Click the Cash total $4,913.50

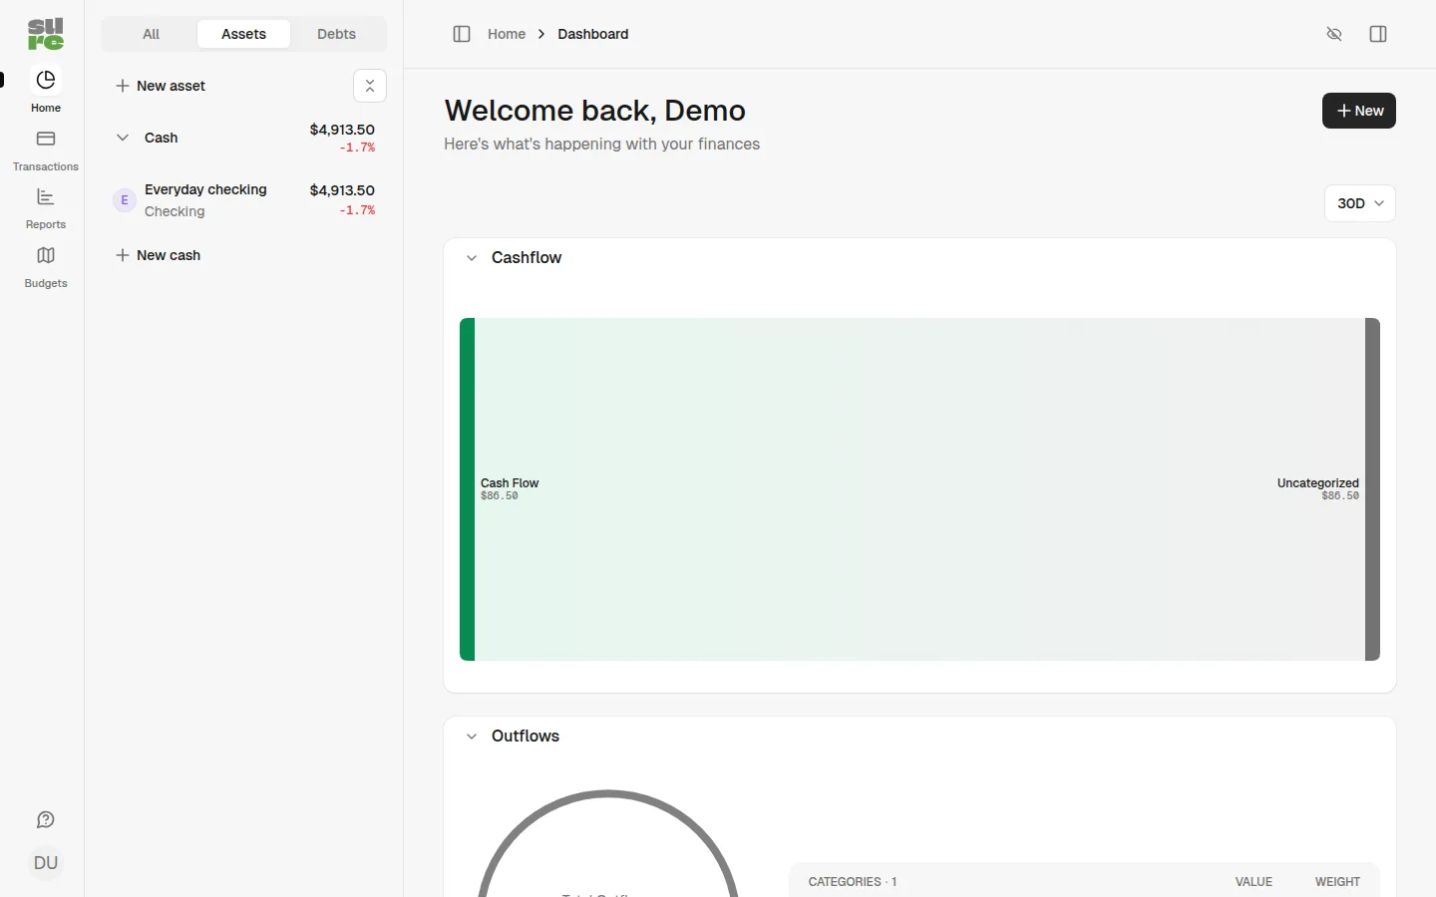point(342,130)
